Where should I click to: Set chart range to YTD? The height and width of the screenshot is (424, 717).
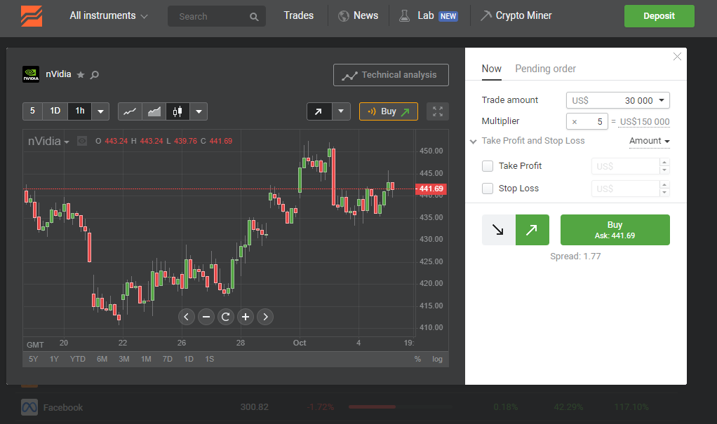point(78,359)
